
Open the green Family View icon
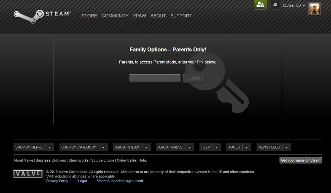click(x=260, y=5)
